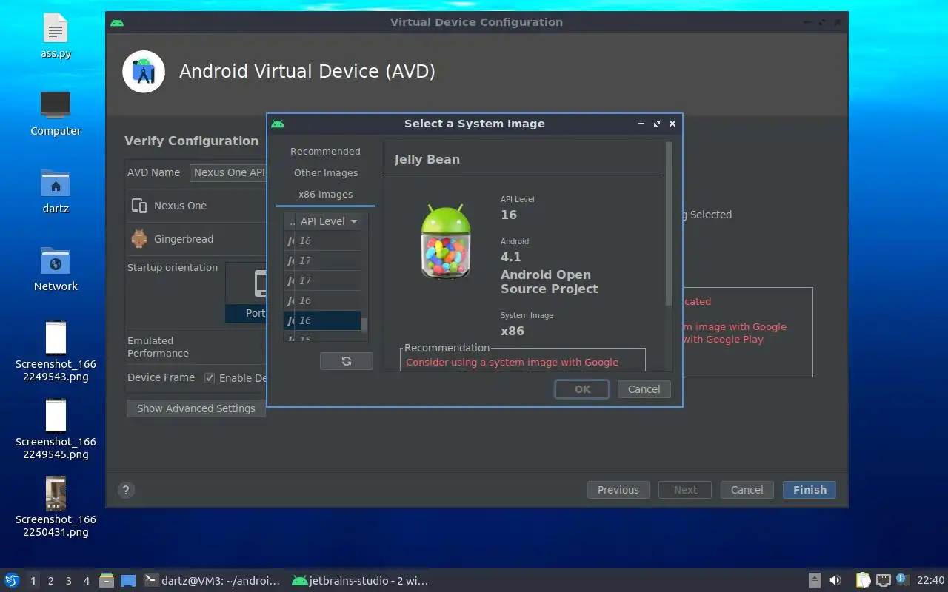Click the network connection tray icon

[x=883, y=581]
